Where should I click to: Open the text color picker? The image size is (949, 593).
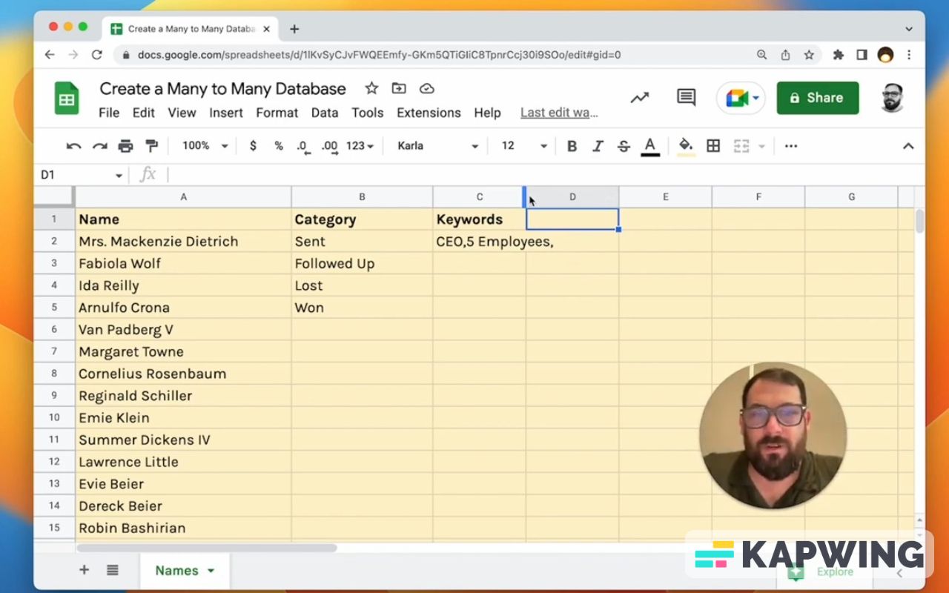[650, 146]
